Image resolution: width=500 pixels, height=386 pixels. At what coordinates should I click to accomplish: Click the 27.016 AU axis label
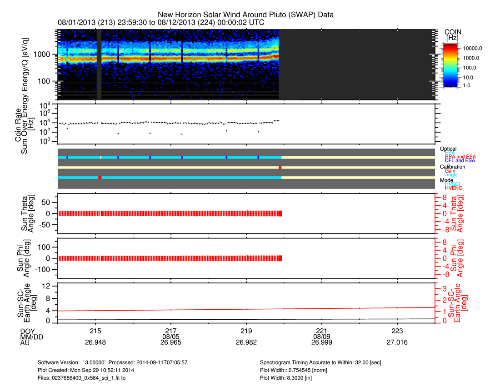(397, 343)
